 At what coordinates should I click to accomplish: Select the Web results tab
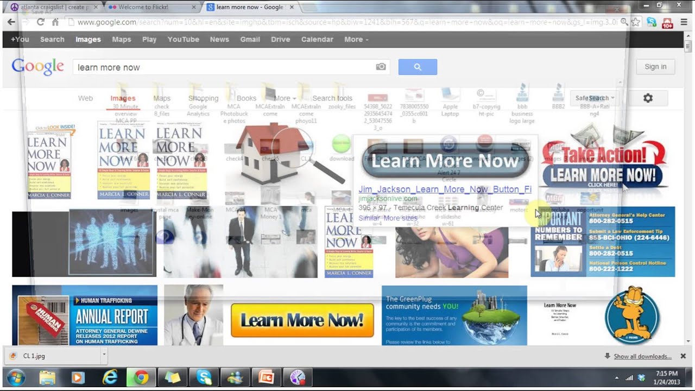pos(85,98)
